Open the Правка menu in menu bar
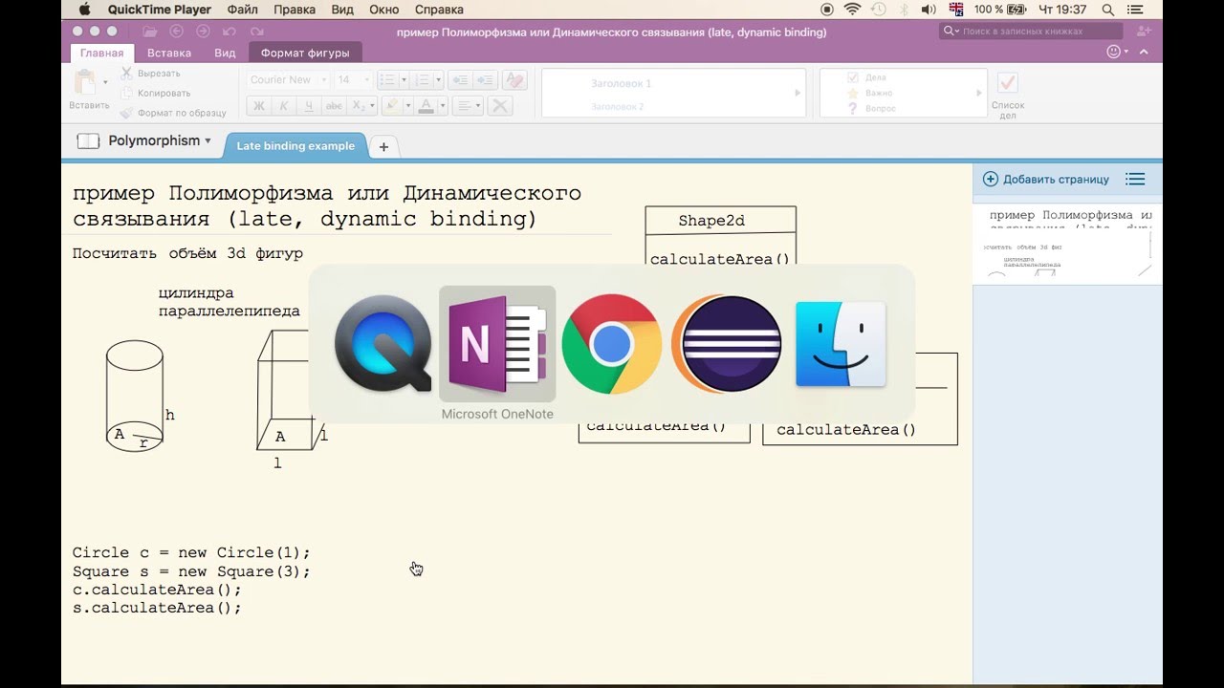1224x688 pixels. point(295,10)
